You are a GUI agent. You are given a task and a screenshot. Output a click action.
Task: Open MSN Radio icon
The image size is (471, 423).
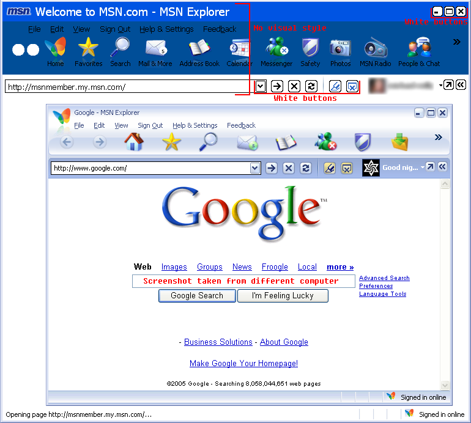tap(376, 51)
